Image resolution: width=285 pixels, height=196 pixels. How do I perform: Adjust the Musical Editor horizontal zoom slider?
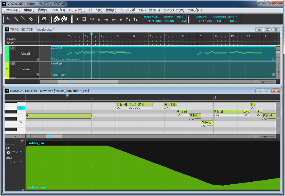click(265, 137)
